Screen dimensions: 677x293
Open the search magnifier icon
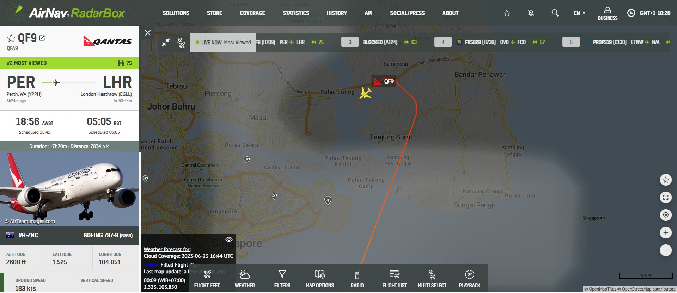click(555, 13)
